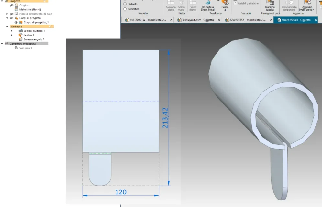Select the Semplifica radio button

pos(125,9)
